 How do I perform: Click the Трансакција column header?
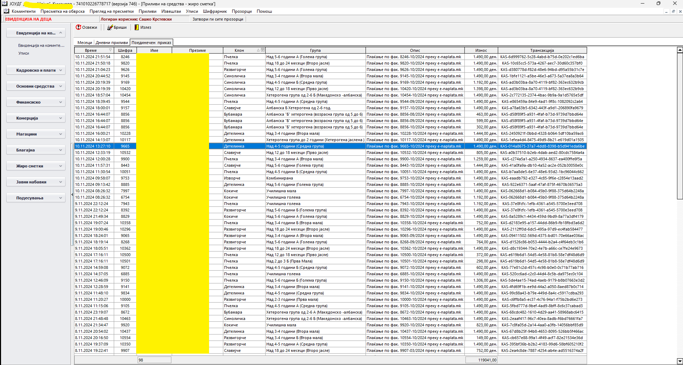[x=542, y=50]
